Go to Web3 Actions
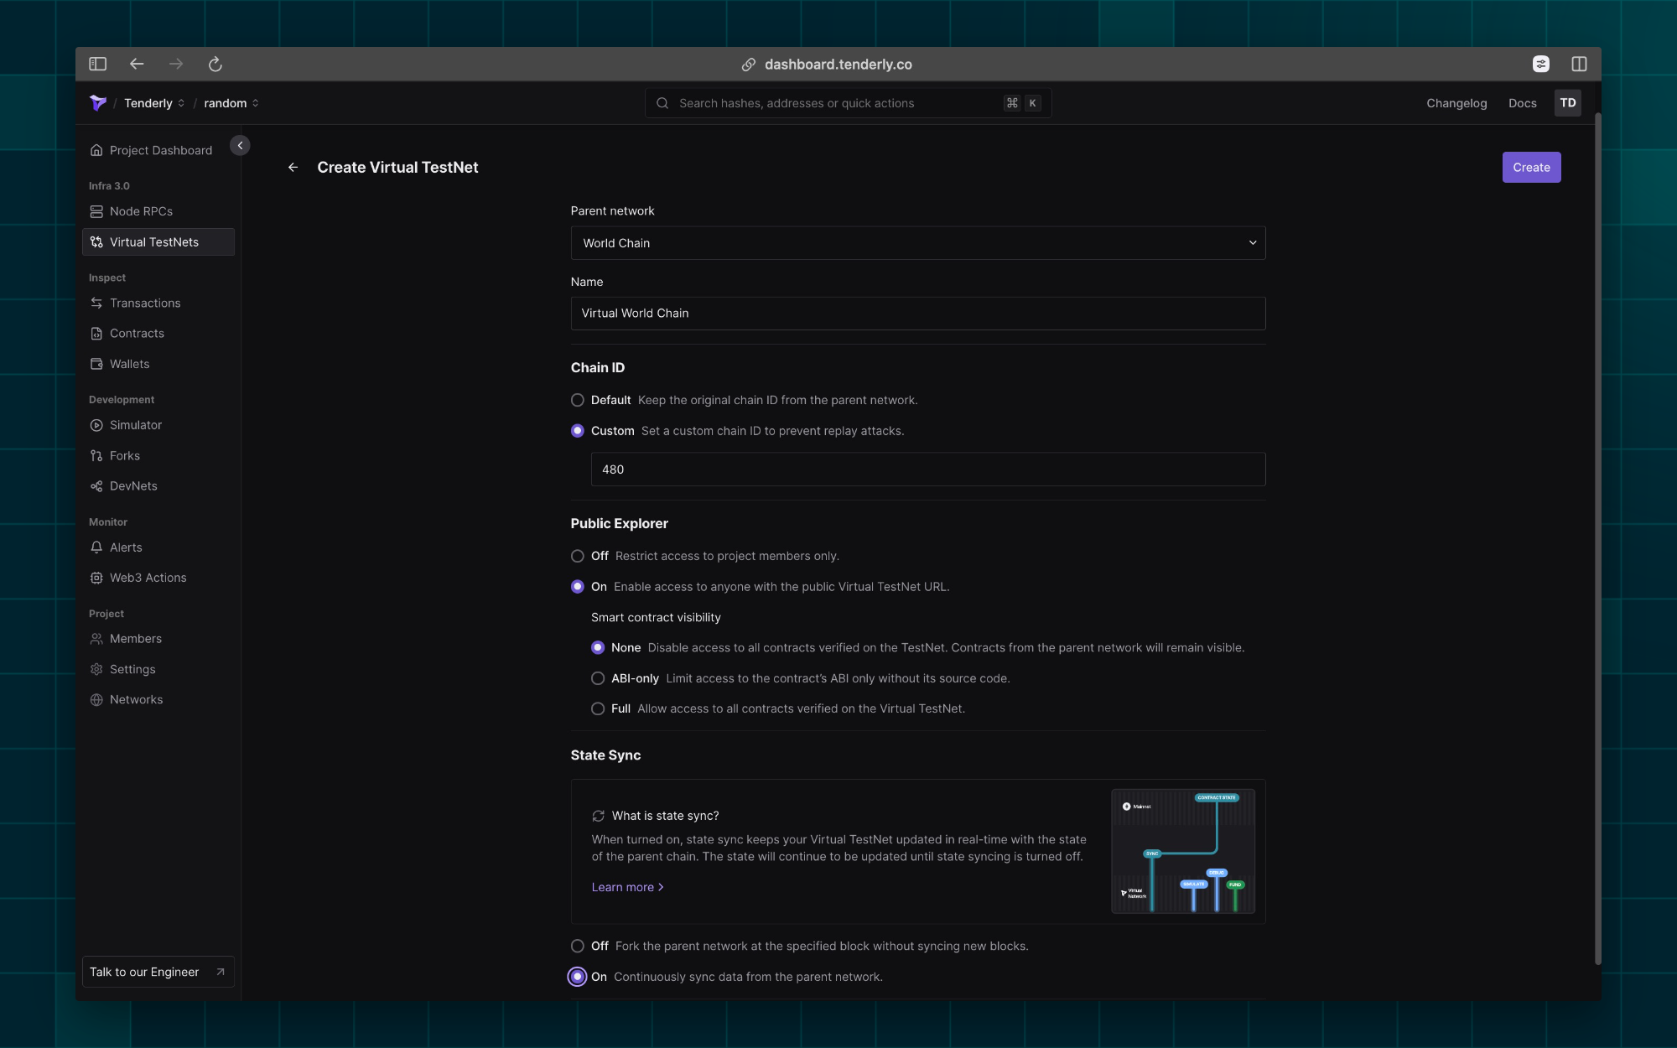Viewport: 1677px width, 1048px height. click(148, 577)
